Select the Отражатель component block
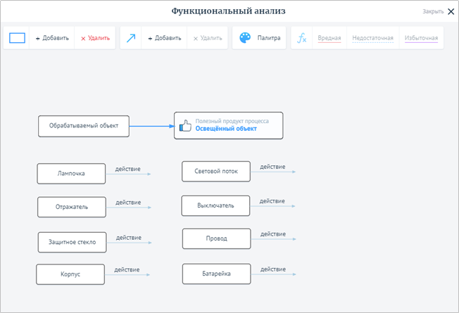This screenshot has height=313, width=459. (72, 207)
